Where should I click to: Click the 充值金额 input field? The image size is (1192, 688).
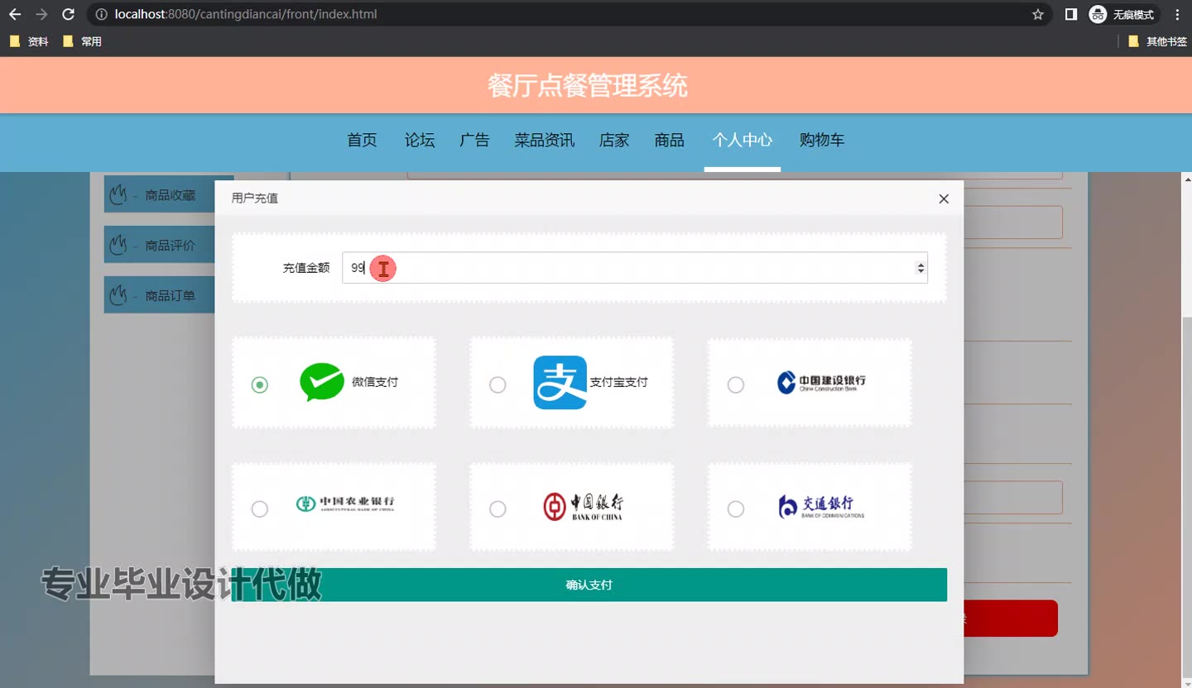coord(635,268)
